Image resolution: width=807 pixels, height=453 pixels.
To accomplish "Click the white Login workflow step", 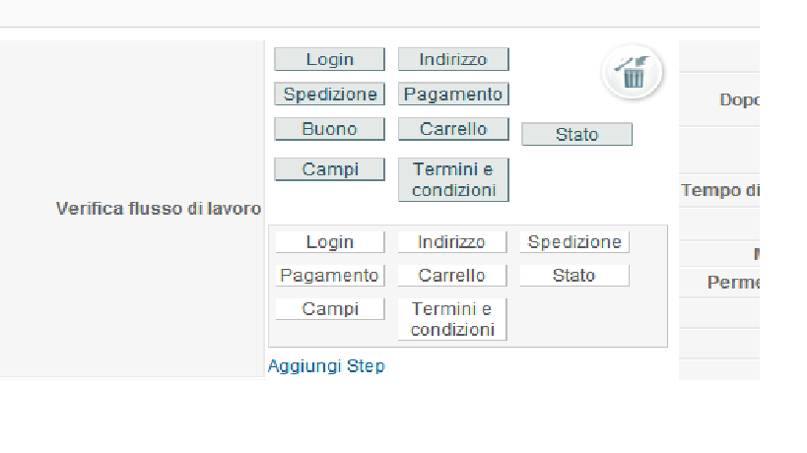I will point(329,241).
